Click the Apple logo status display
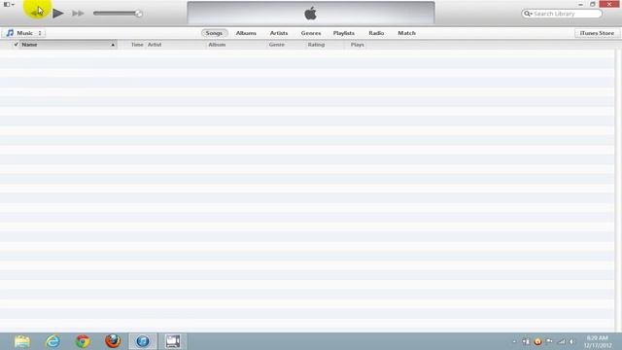This screenshot has width=622, height=350. point(311,13)
